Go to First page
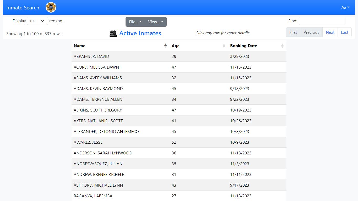Image resolution: width=358 pixels, height=201 pixels. (x=293, y=32)
